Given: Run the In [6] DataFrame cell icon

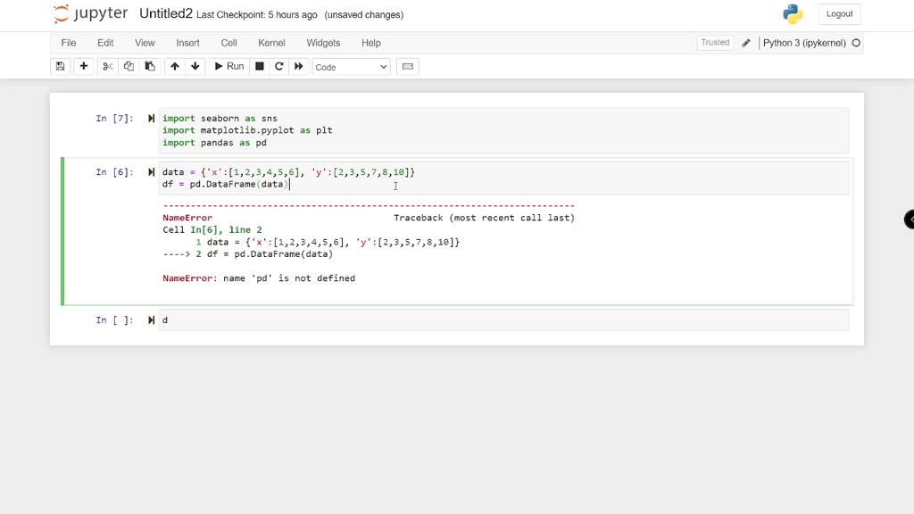Looking at the screenshot, I should 151,172.
